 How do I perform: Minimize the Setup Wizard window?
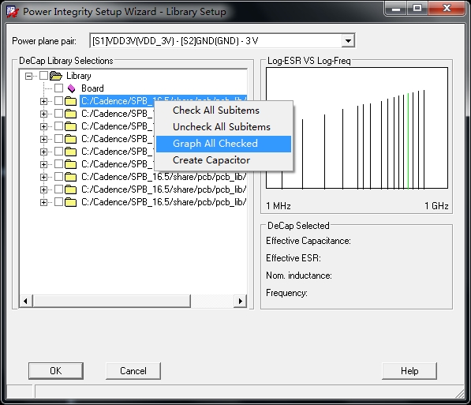coord(396,8)
